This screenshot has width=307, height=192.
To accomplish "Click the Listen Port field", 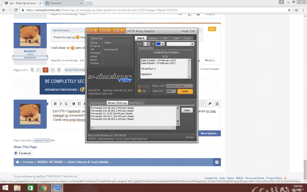I will 171,91.
